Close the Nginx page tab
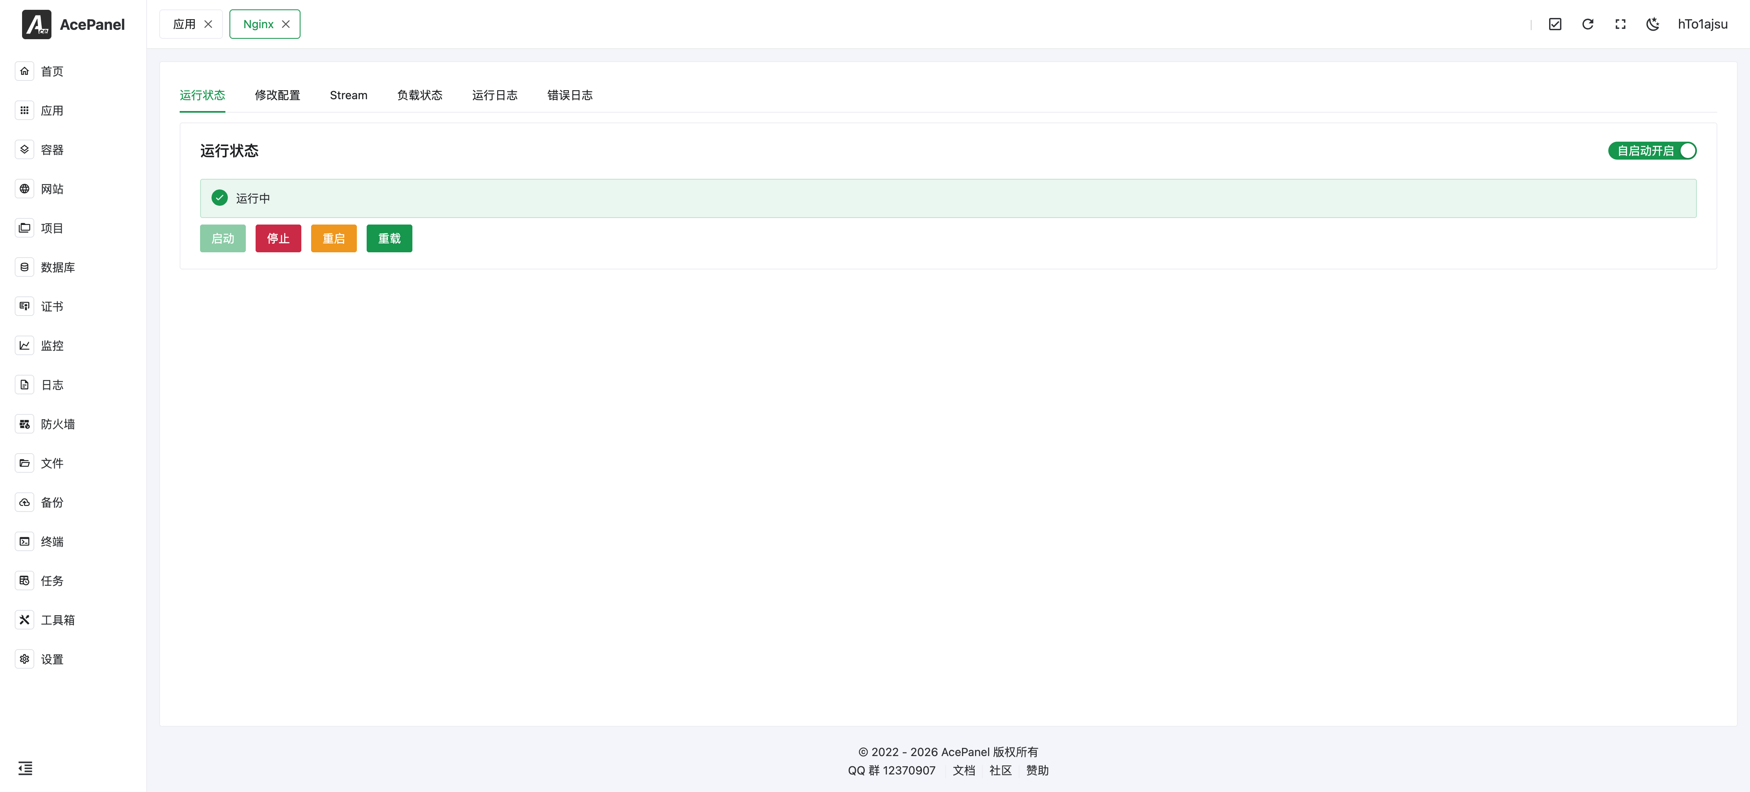This screenshot has height=792, width=1750. [x=286, y=24]
